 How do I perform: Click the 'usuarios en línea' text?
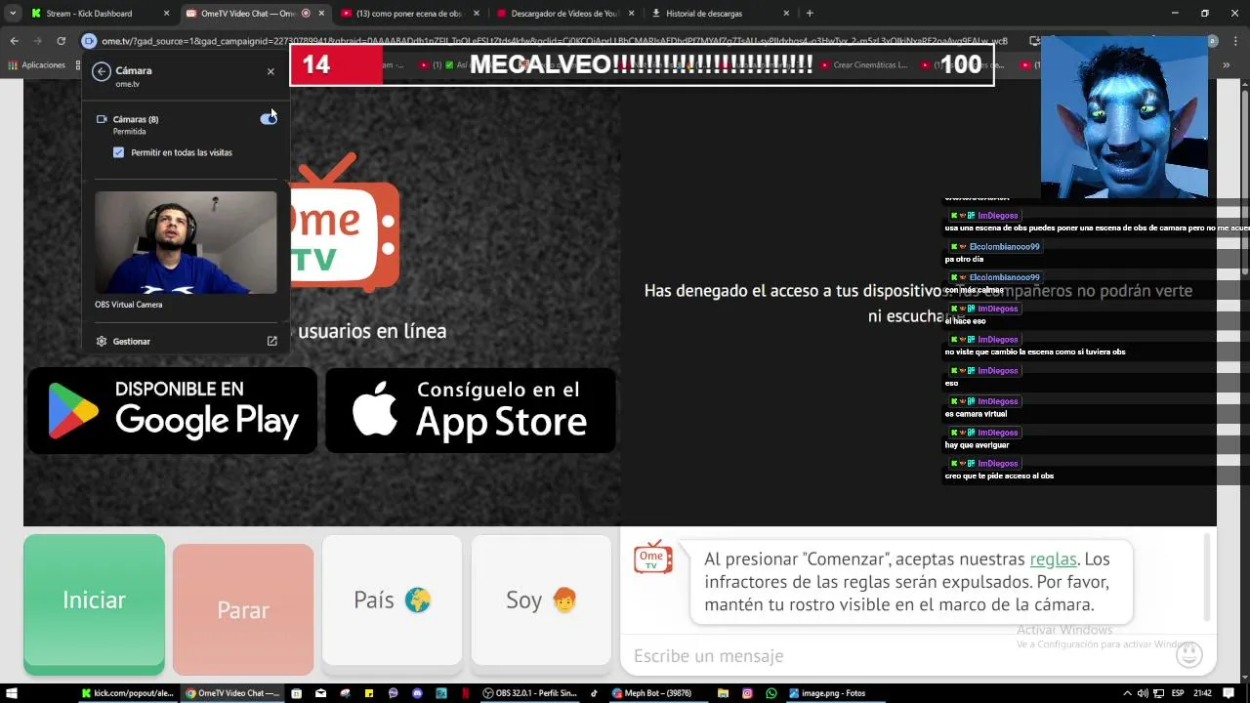point(372,331)
